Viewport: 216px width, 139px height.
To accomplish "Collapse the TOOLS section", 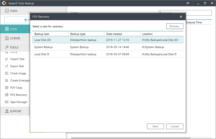I will click(14, 47).
